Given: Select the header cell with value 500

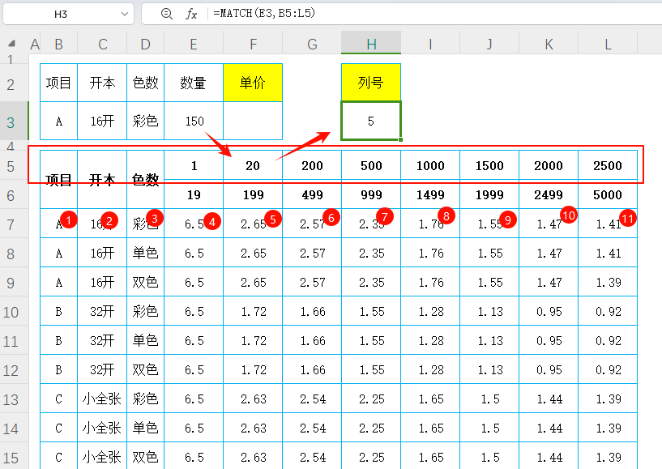Looking at the screenshot, I should pos(371,165).
